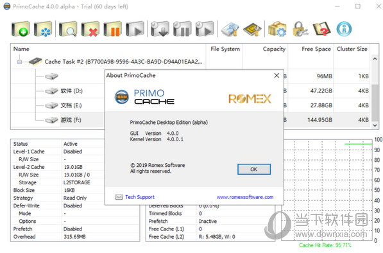
Task: Click the Capacity column header
Action: pyautogui.click(x=274, y=49)
